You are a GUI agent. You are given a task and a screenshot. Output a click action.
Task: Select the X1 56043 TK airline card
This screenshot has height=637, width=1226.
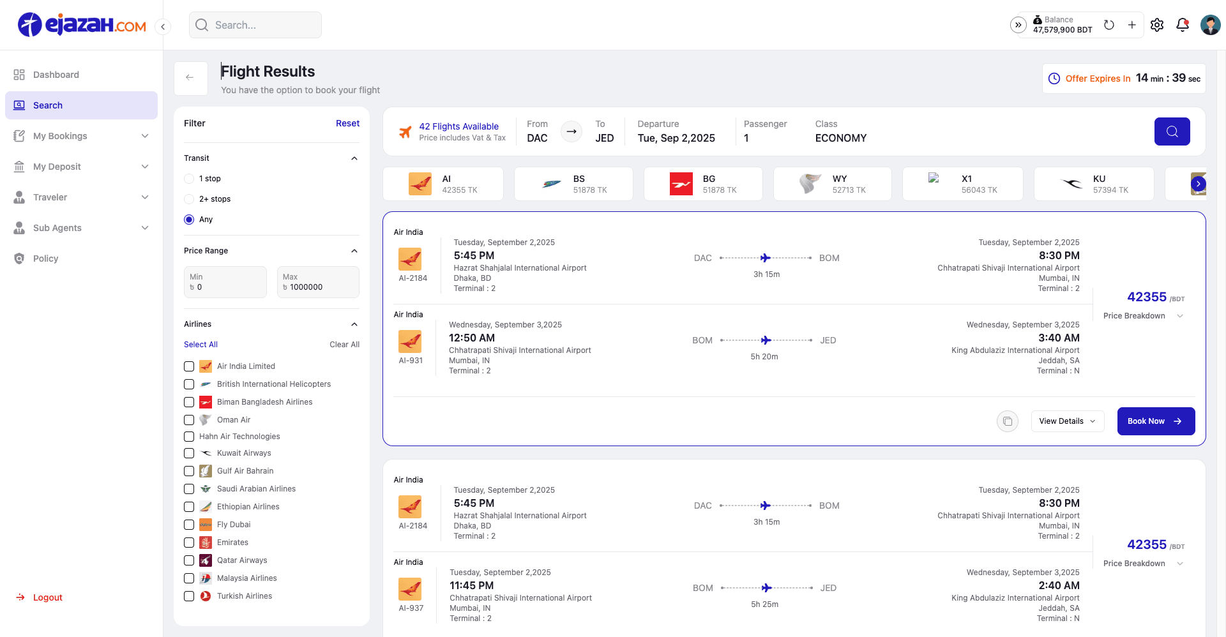963,184
